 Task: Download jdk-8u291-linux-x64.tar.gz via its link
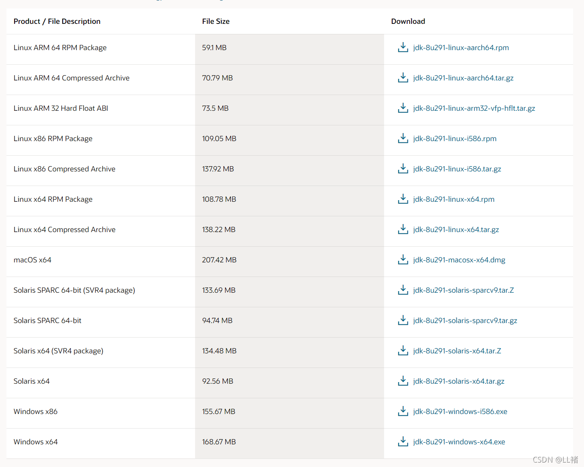456,230
